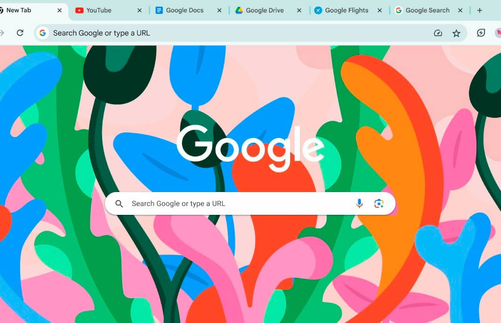Click the Google logo on page
Image resolution: width=501 pixels, height=323 pixels.
(x=250, y=148)
